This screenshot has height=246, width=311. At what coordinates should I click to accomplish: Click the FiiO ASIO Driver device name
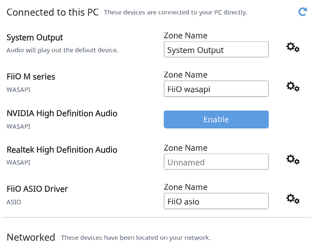click(x=37, y=189)
